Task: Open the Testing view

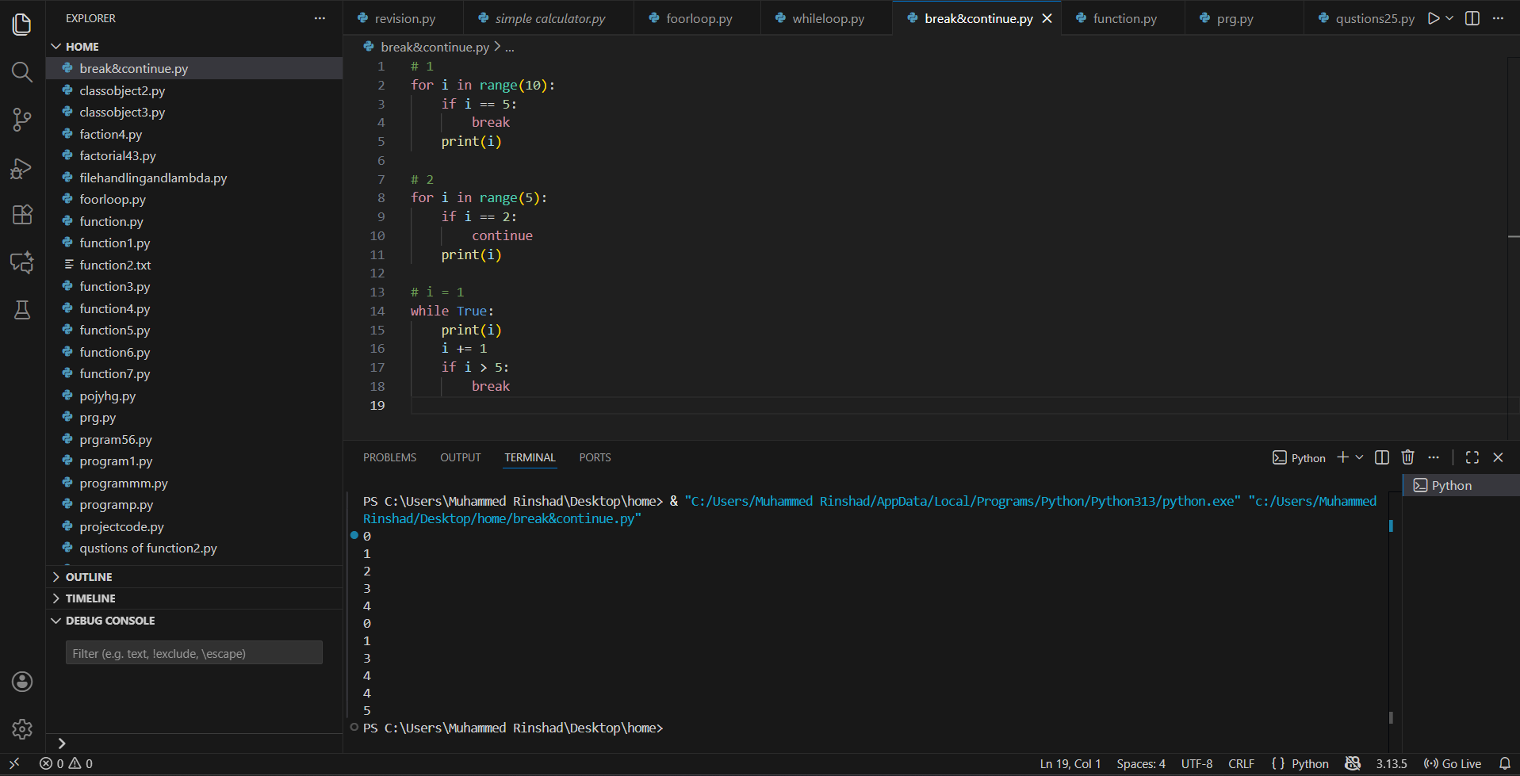Action: pos(21,310)
